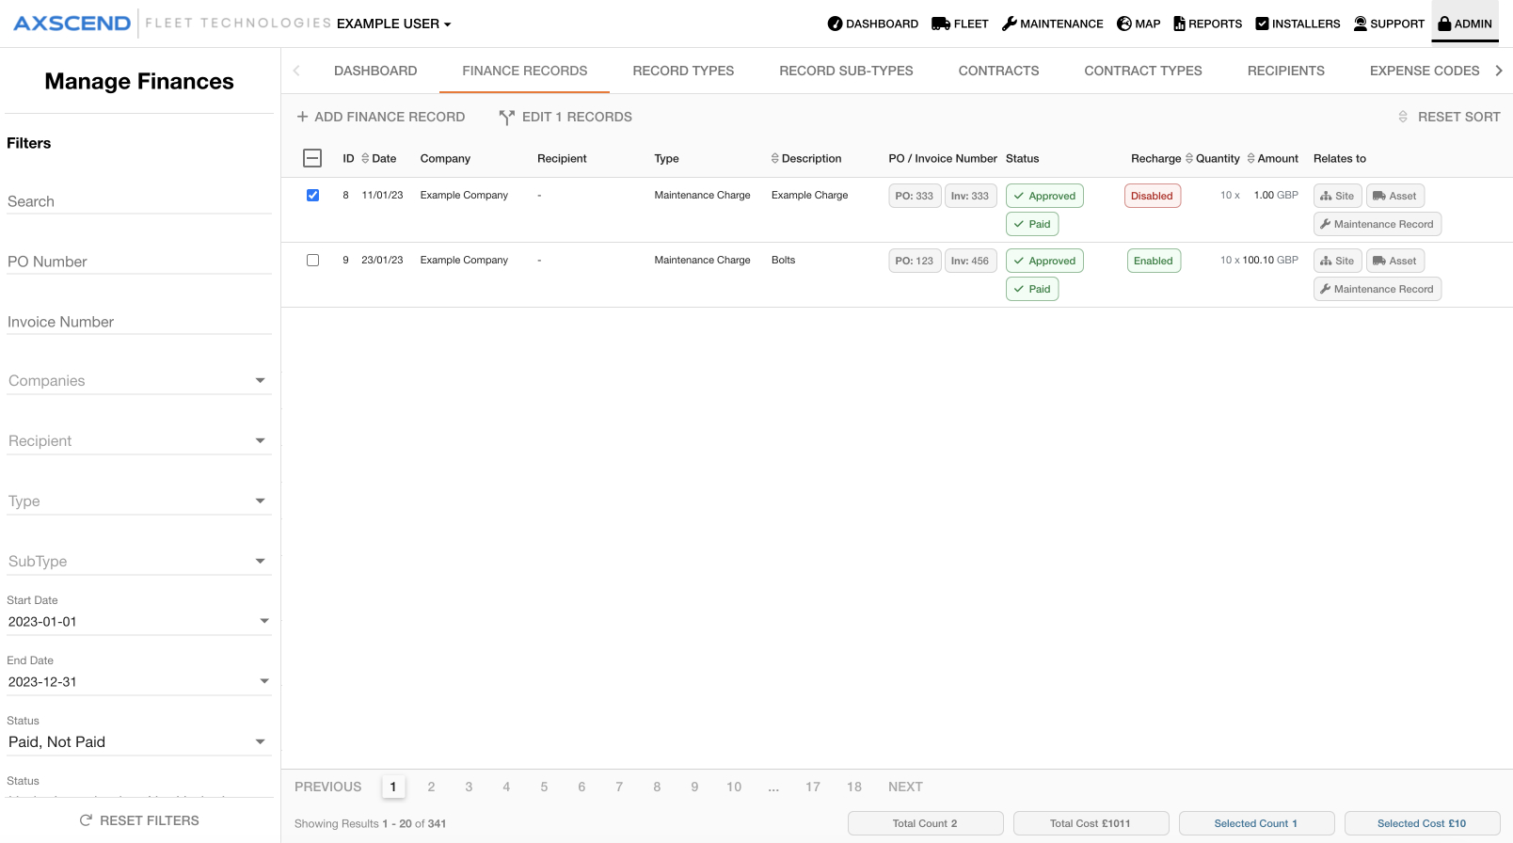This screenshot has height=843, width=1513.
Task: Open the Record Types tab
Action: click(683, 71)
